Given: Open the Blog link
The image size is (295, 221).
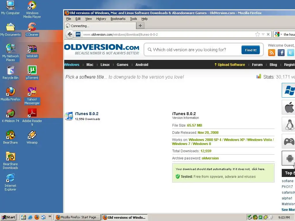Looking at the screenshot, I should pos(273,65).
